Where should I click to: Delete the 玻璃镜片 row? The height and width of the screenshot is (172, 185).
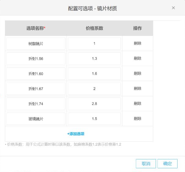tap(138, 118)
